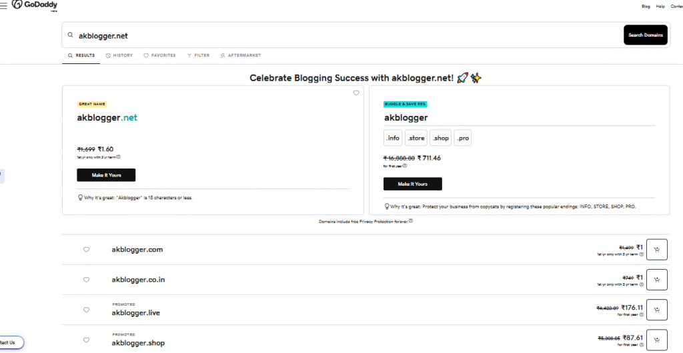Select the .pro bundle extension chip
The width and height of the screenshot is (683, 353).
[x=463, y=138]
